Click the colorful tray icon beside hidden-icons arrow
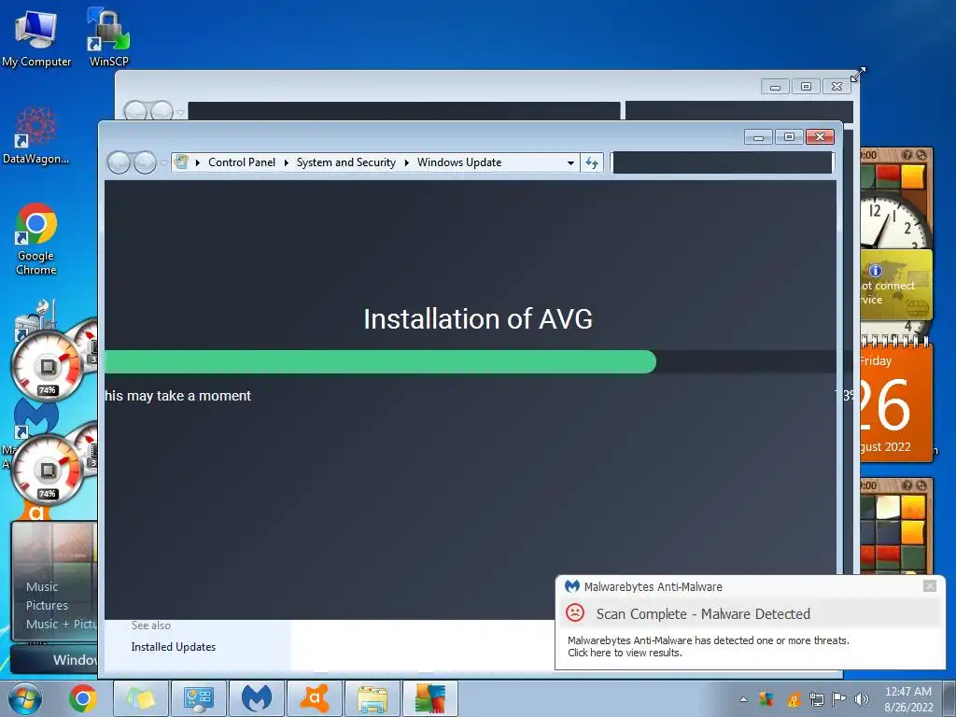 pos(766,699)
